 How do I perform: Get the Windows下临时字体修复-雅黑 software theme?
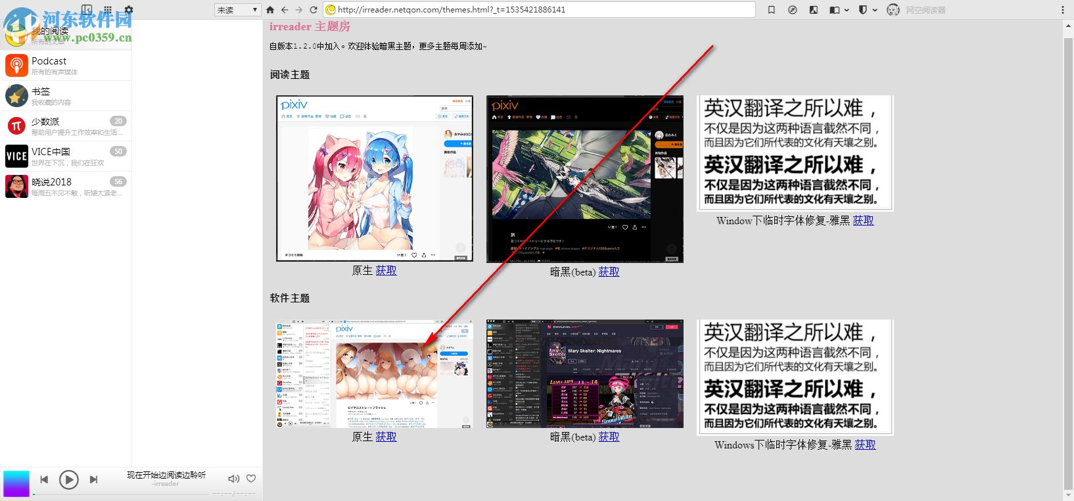coord(865,445)
